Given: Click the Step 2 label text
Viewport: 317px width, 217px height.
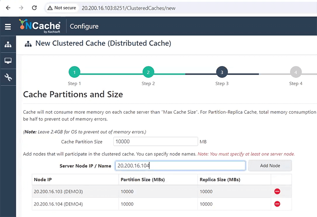Looking at the screenshot, I should pos(148,83).
